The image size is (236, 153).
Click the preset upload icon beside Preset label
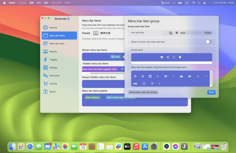[x=96, y=33]
